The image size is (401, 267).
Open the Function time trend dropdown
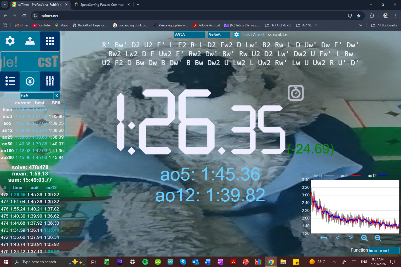(384, 251)
